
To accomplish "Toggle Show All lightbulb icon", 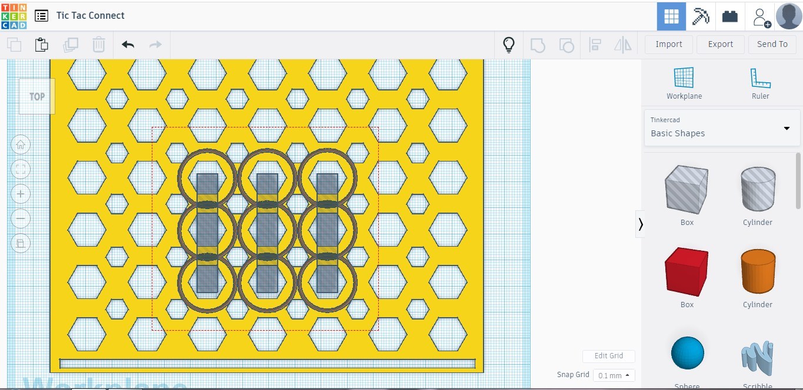I will click(509, 45).
